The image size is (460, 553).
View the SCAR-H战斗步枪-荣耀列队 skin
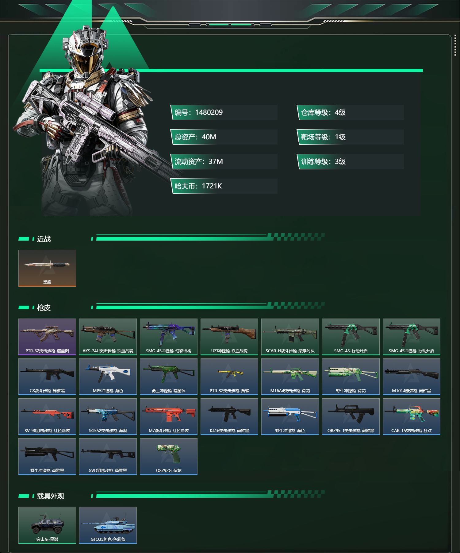tap(290, 337)
